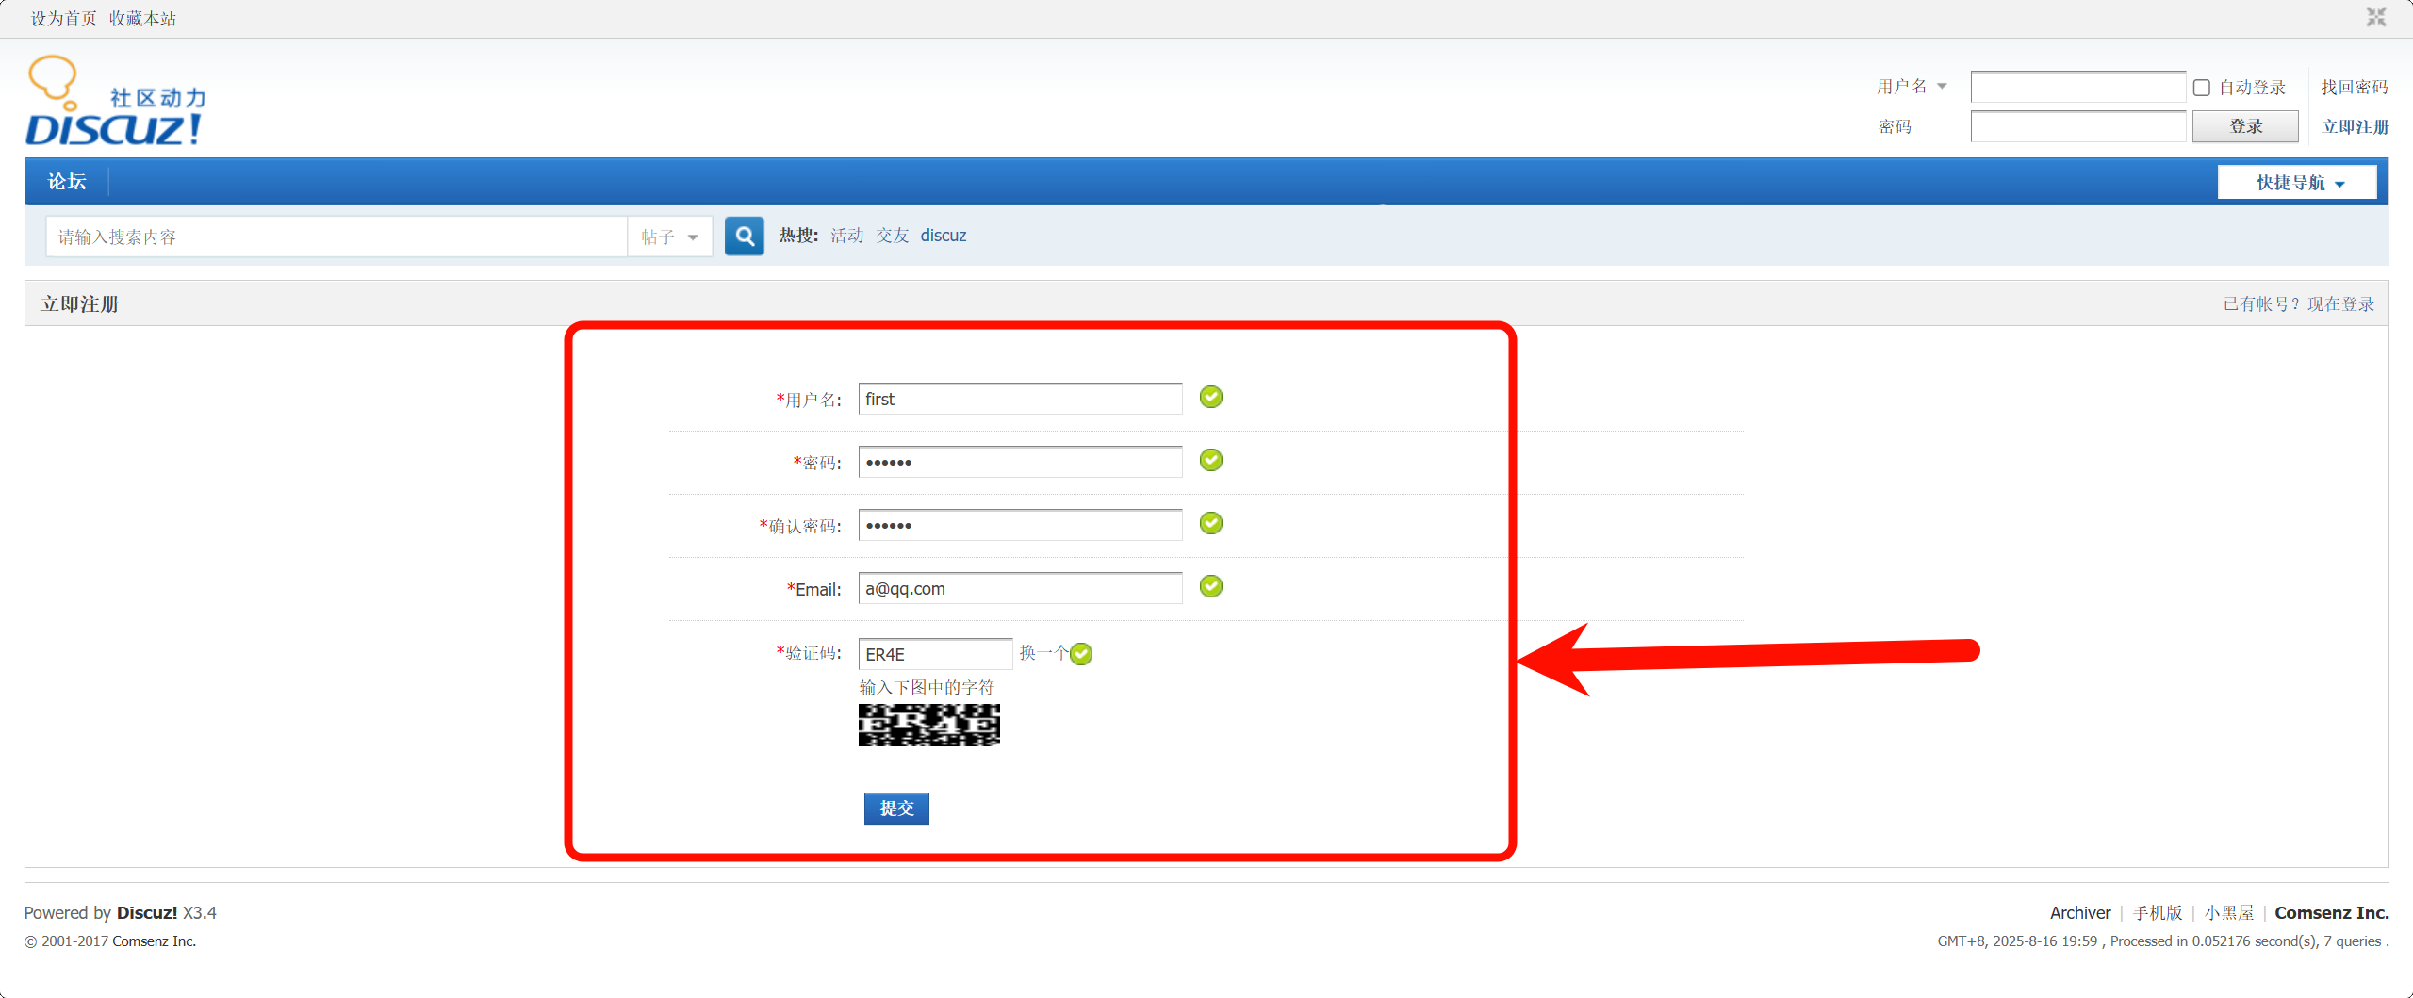Enable the 自动登录 checkbox
Screen dimensions: 2413x998
(2202, 88)
